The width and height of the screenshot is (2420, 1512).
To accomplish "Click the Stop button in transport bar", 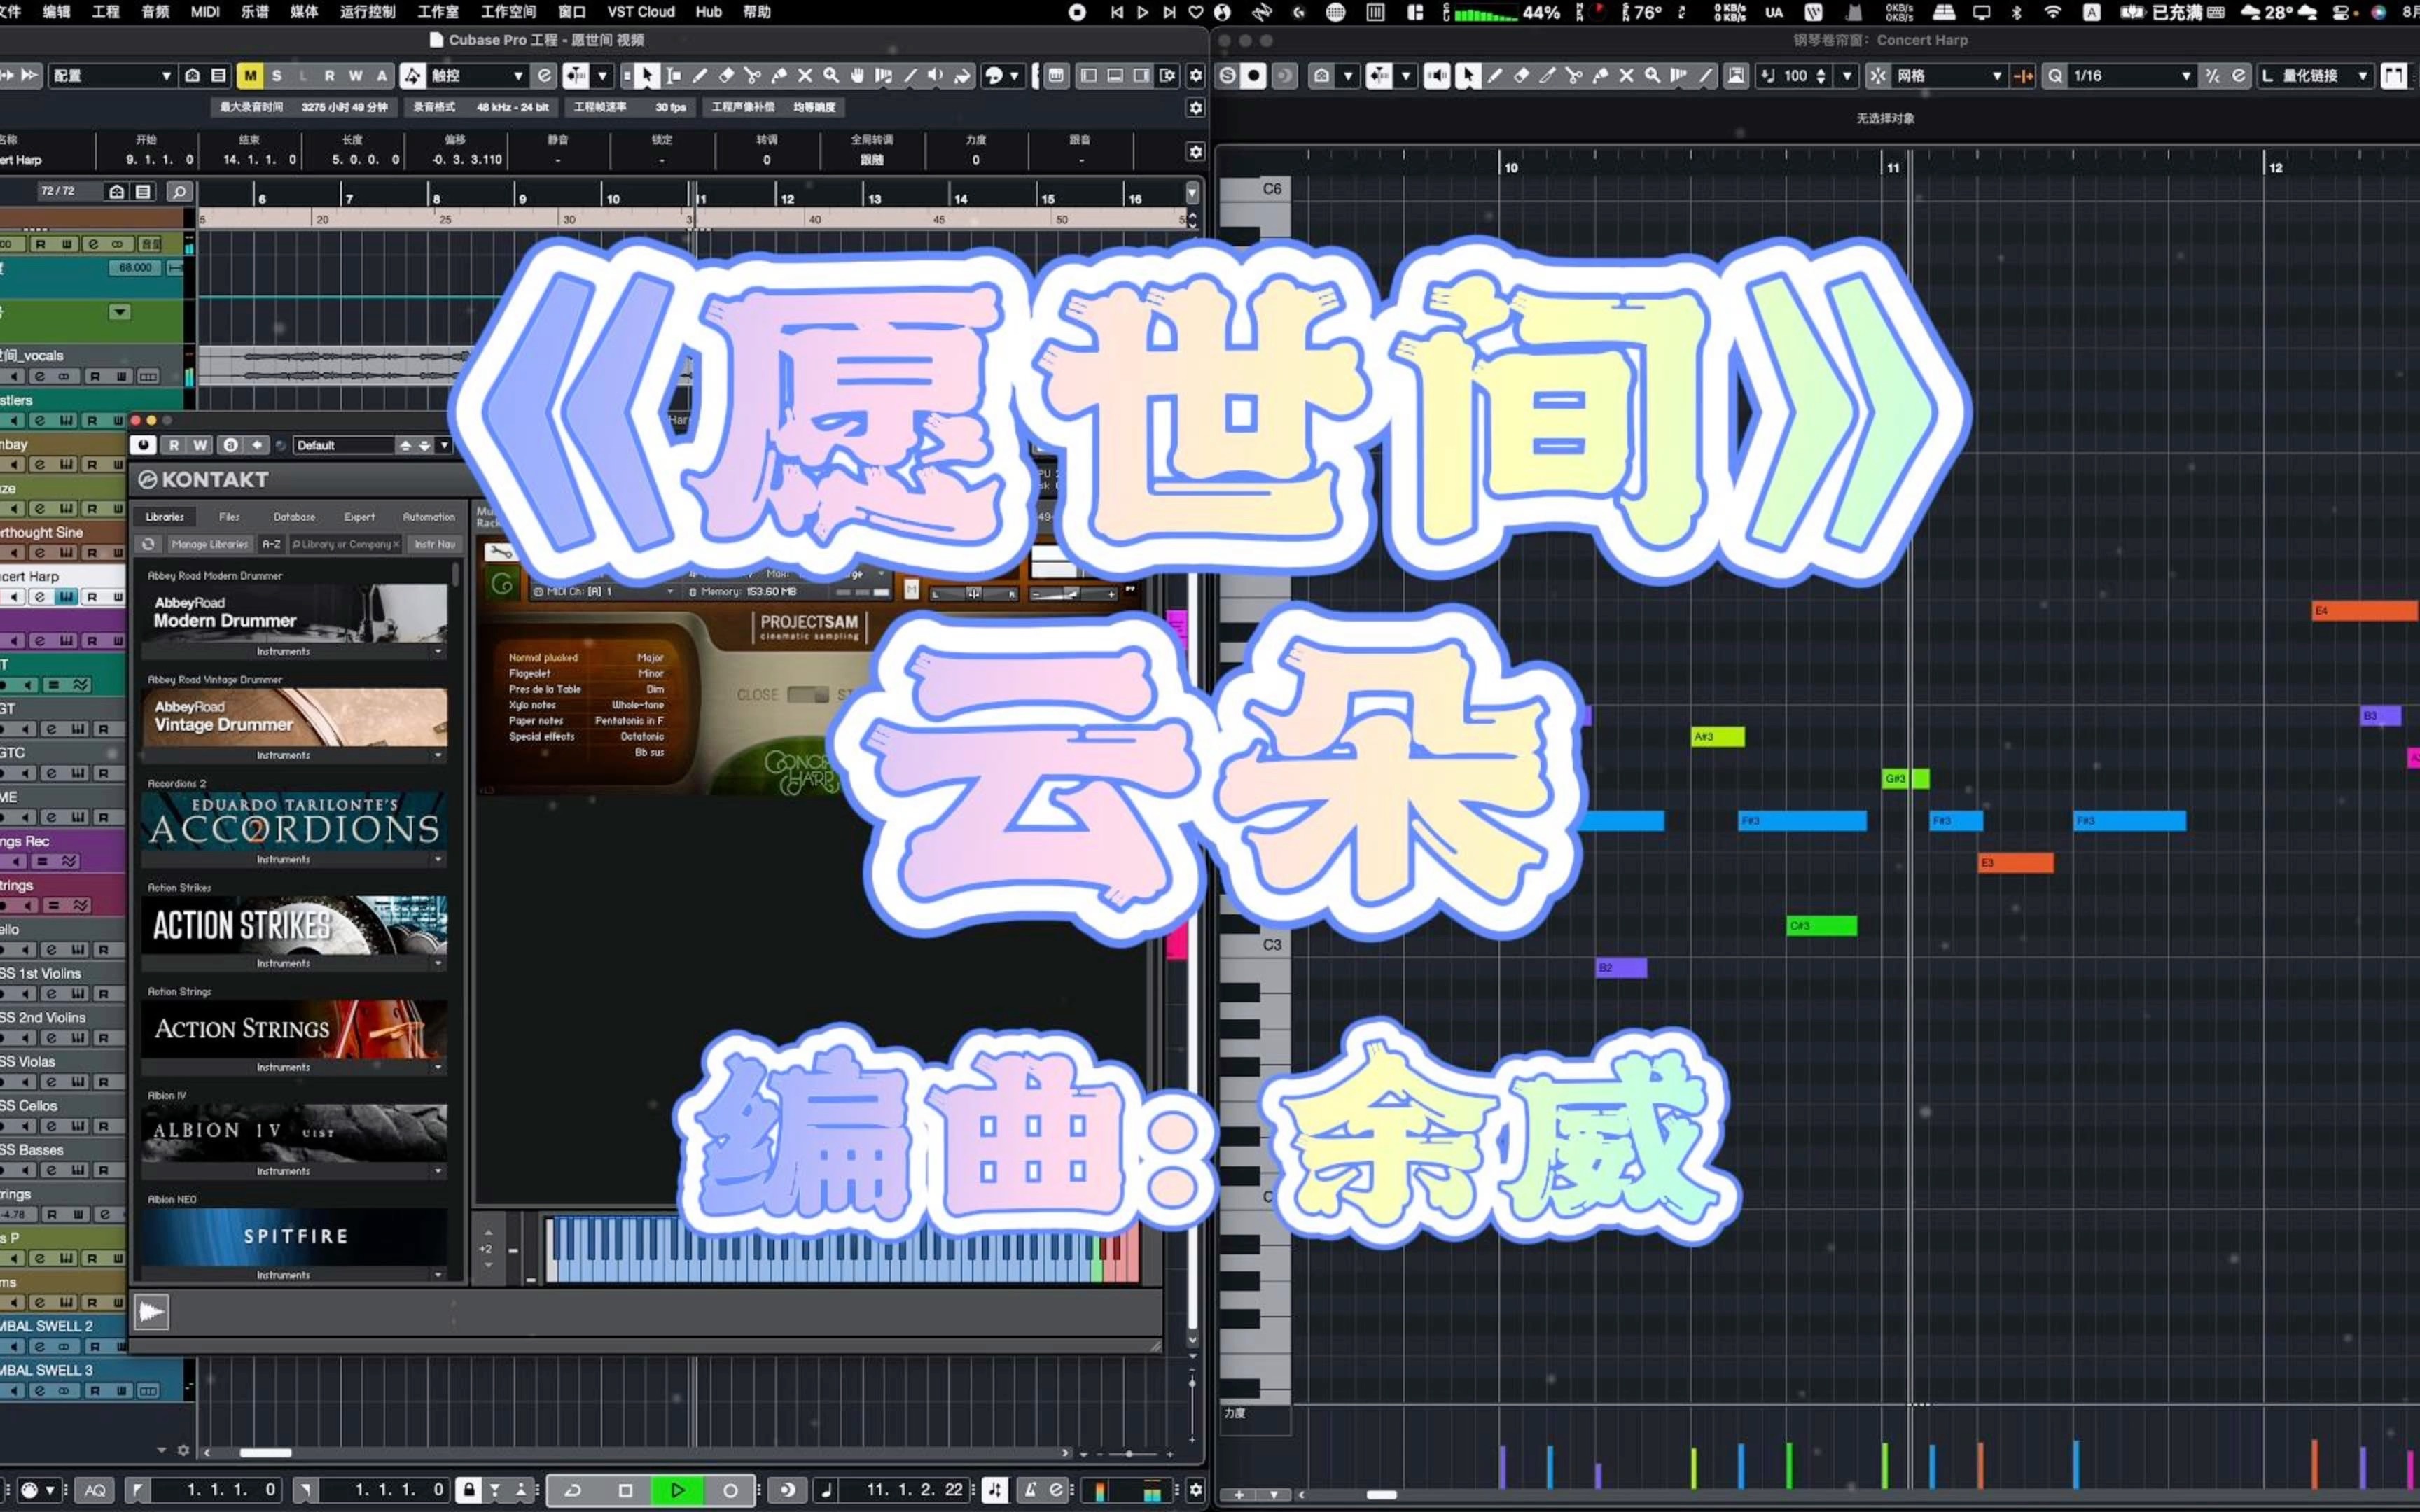I will coord(624,1487).
